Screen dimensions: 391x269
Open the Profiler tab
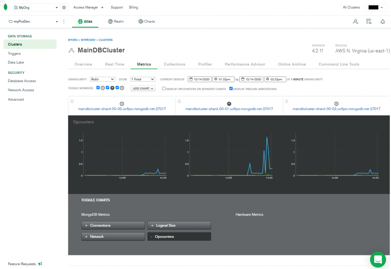[205, 64]
